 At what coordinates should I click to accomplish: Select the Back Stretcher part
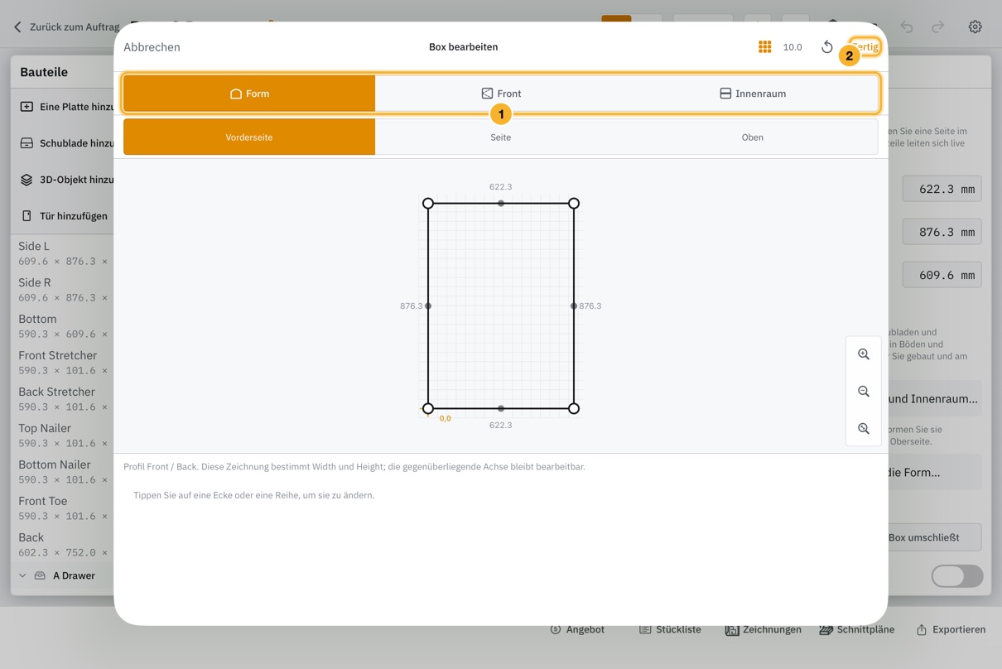[64, 399]
